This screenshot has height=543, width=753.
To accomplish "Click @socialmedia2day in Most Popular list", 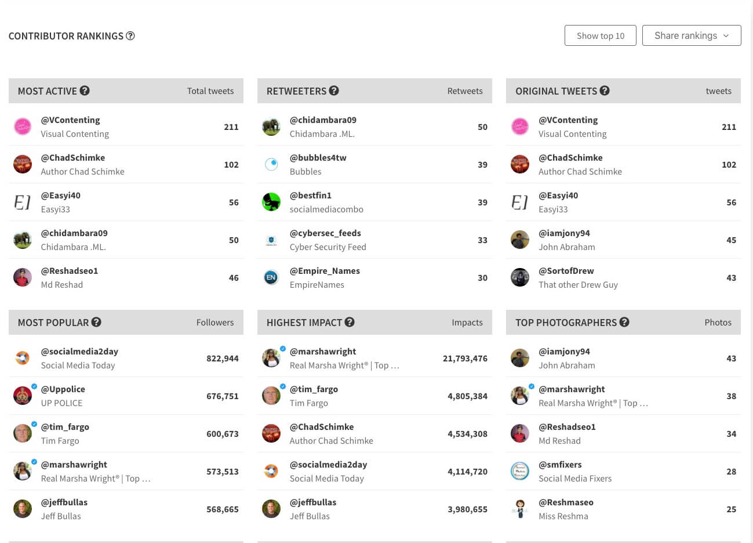I will [x=79, y=352].
